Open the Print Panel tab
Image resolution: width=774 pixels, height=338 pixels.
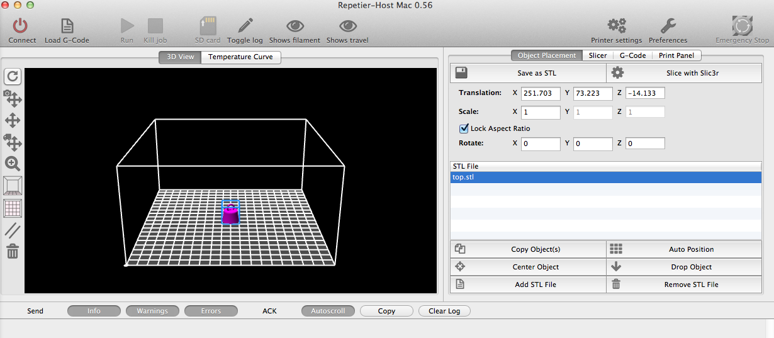pyautogui.click(x=676, y=55)
